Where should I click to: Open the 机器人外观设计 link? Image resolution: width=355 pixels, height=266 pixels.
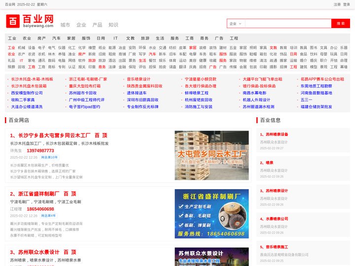click(256, 100)
